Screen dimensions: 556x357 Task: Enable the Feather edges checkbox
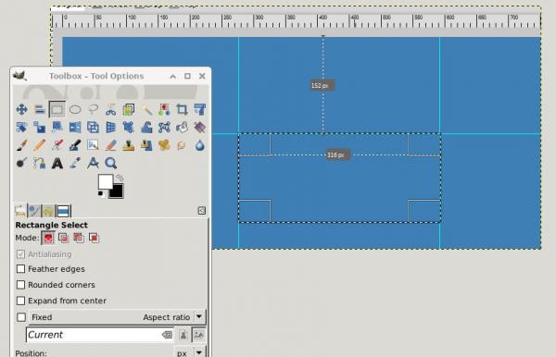tap(21, 269)
